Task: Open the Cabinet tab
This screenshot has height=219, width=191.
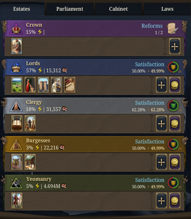Action: click(118, 9)
